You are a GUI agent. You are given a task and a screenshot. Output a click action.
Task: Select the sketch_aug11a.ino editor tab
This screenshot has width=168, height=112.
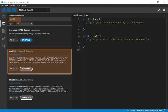[x=81, y=15]
